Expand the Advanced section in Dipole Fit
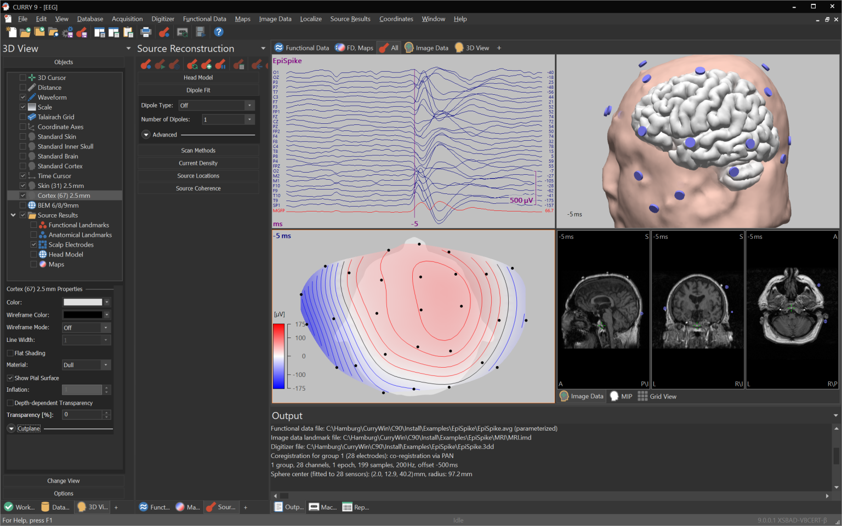Viewport: 842px width, 526px height. [x=146, y=134]
